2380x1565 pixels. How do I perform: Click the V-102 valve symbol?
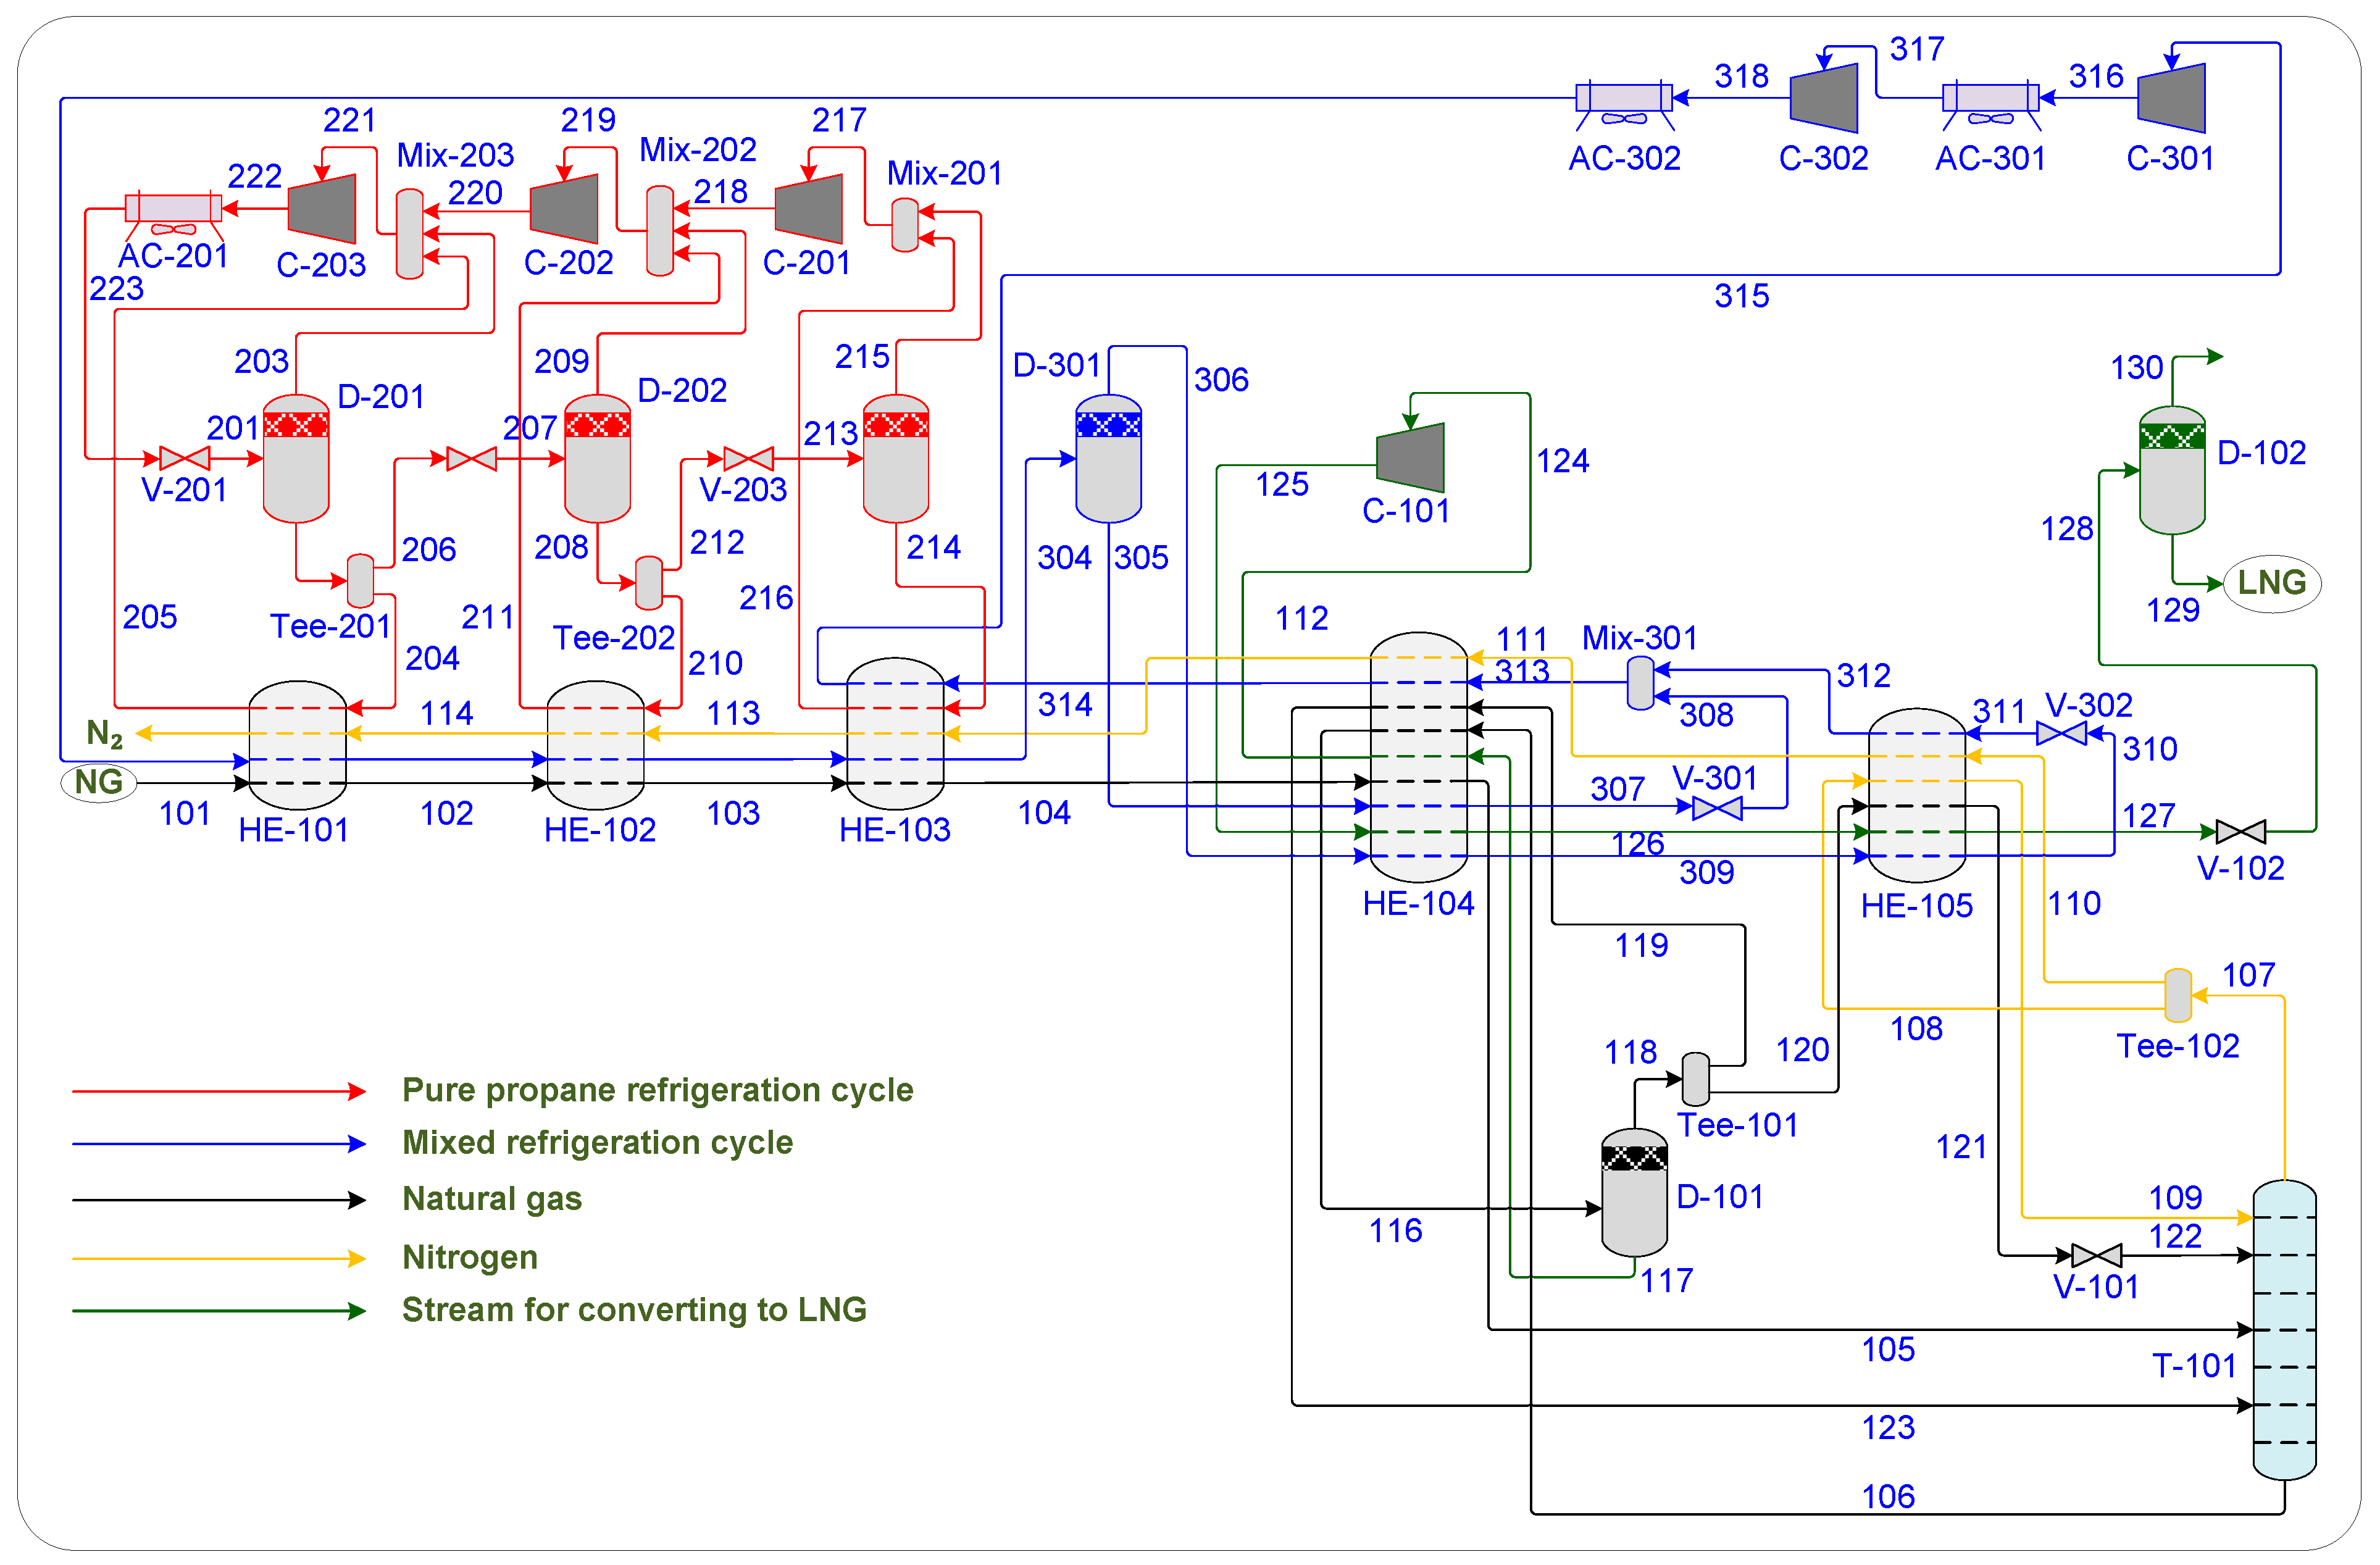click(x=2240, y=831)
